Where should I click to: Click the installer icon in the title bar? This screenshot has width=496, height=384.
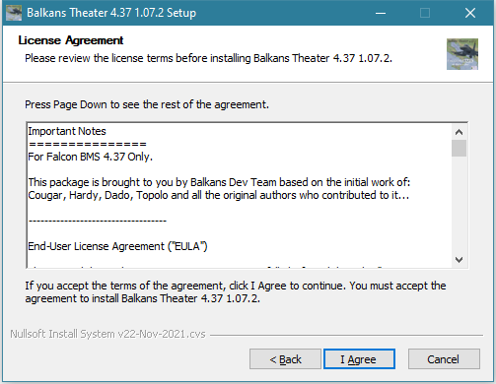[14, 13]
